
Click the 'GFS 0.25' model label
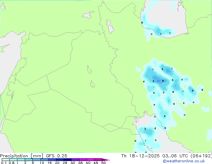pos(57,156)
